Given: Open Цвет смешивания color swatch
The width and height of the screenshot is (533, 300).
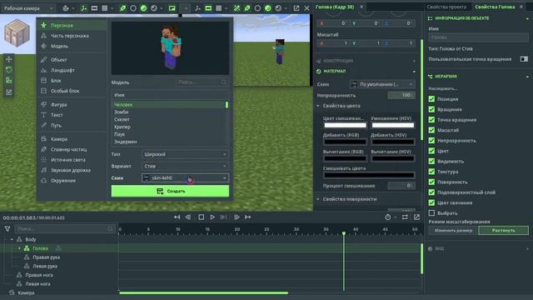Looking at the screenshot, I should 345,125.
